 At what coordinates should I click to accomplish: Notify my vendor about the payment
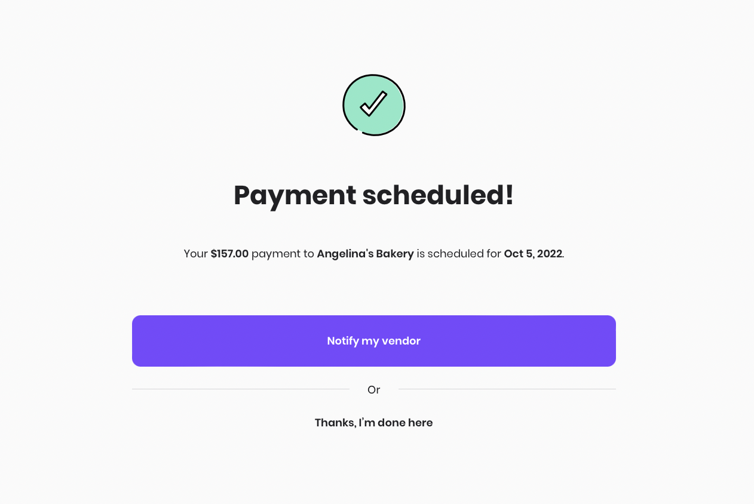(x=374, y=341)
